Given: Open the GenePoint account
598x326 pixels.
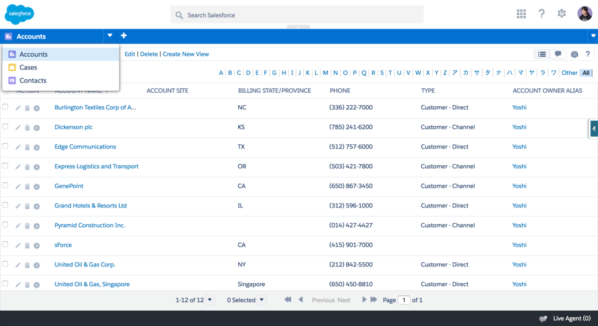Looking at the screenshot, I should pyautogui.click(x=69, y=186).
